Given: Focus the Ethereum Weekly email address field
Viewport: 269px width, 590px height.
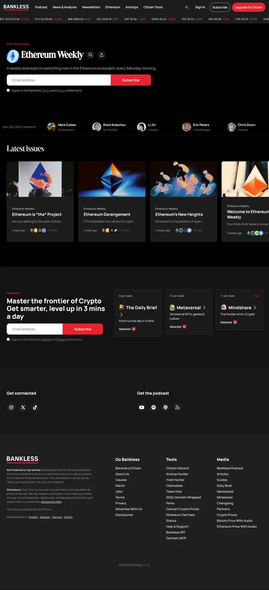Looking at the screenshot, I should tap(59, 80).
